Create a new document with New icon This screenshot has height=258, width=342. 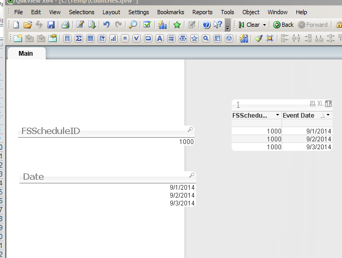tap(16, 25)
